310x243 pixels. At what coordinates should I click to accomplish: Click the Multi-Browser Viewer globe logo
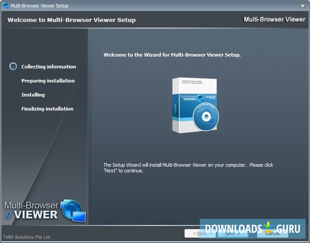click(73, 211)
